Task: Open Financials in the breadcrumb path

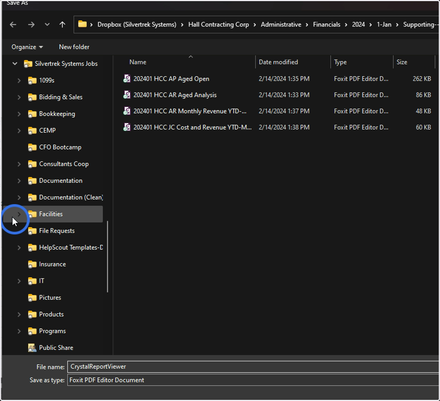Action: pyautogui.click(x=326, y=25)
